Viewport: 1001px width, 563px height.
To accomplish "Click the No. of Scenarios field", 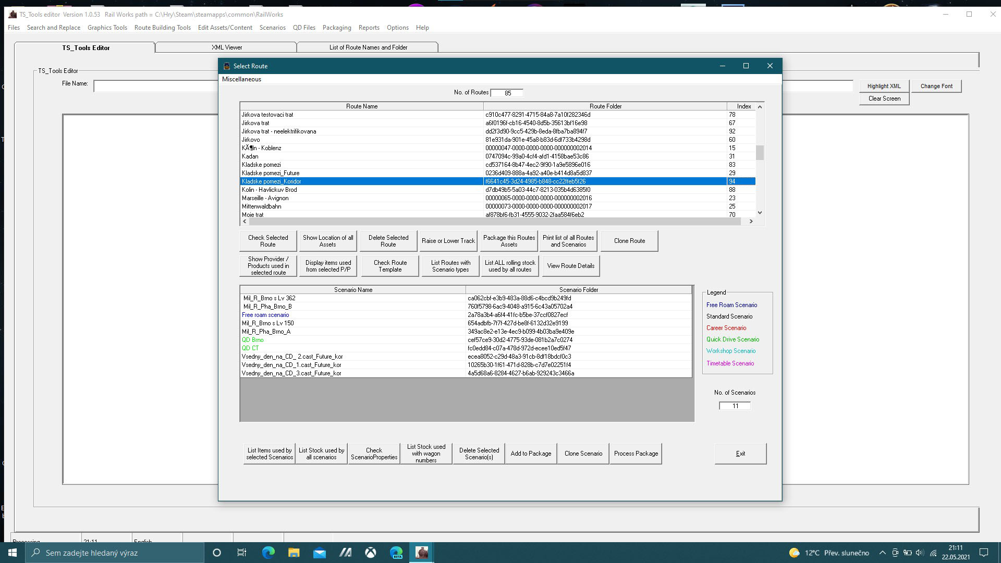I will [735, 406].
